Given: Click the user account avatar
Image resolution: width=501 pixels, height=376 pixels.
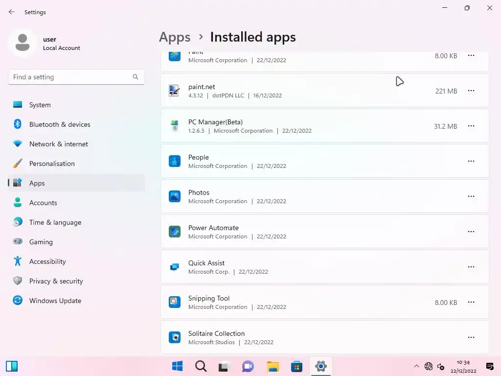Looking at the screenshot, I should coord(23,43).
